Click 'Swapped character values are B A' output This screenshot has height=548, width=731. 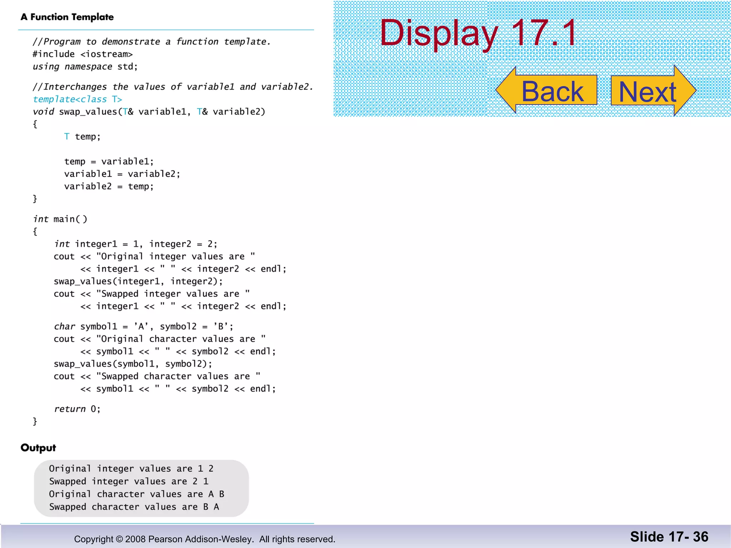pyautogui.click(x=134, y=507)
